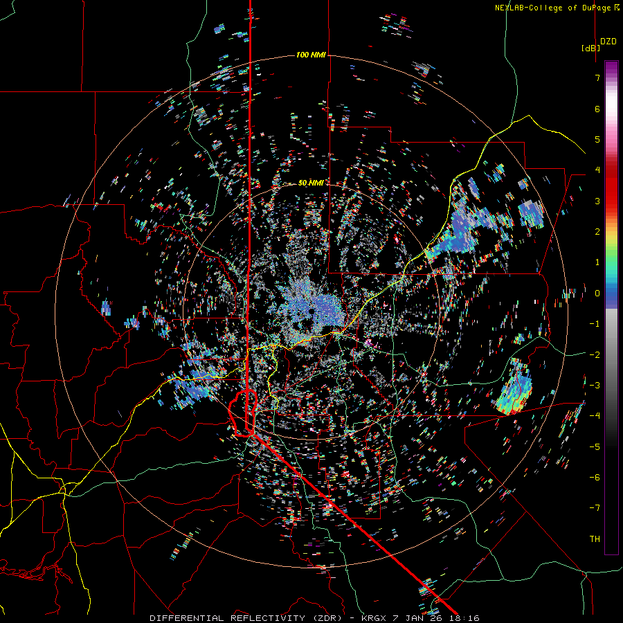
Task: Click the positive 2 scale tick label
Action: click(x=597, y=232)
